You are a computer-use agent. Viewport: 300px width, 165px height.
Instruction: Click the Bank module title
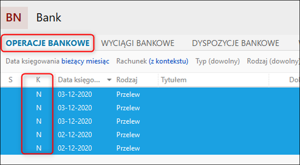49,18
